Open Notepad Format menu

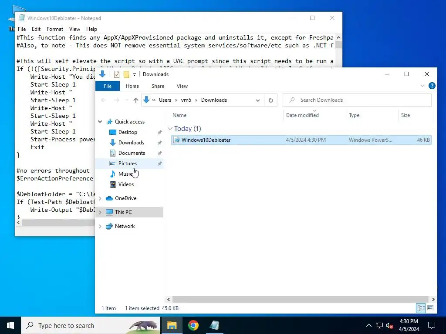[x=54, y=29]
